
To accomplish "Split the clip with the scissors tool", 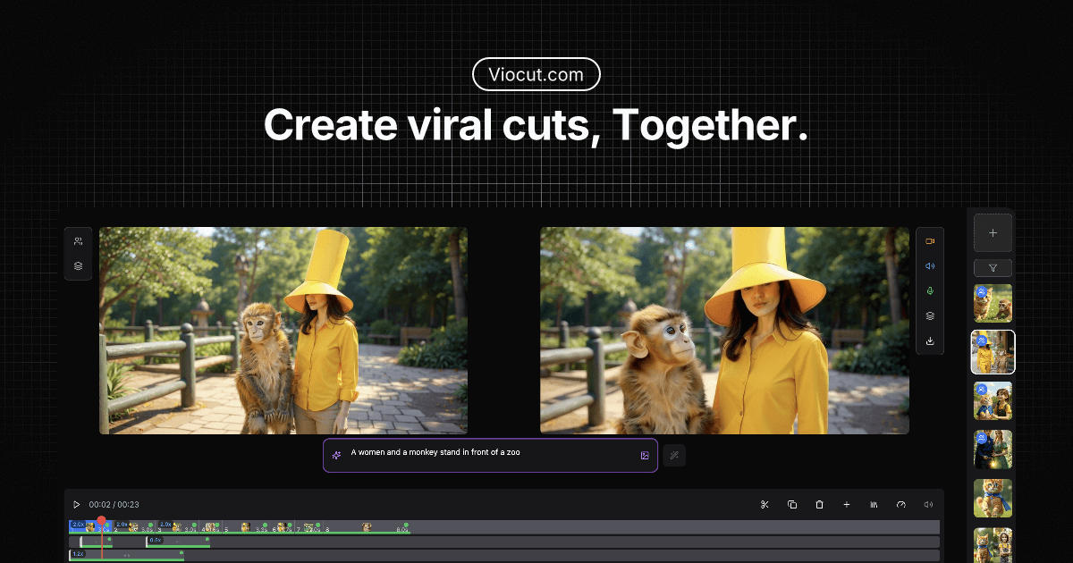I will 765,504.
